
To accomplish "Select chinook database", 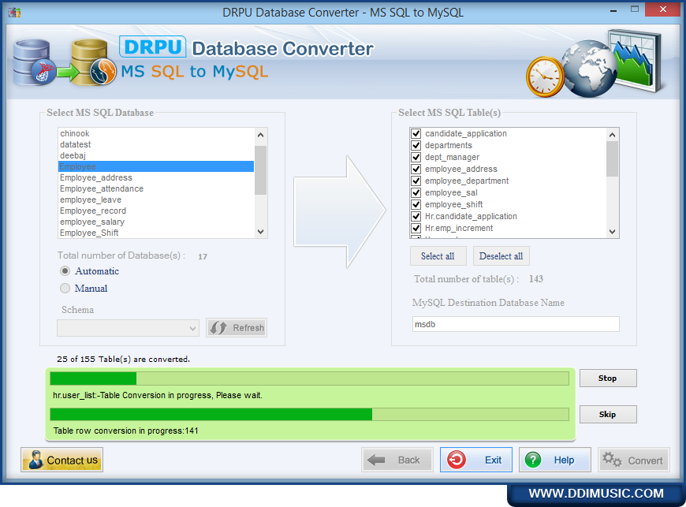I will click(x=156, y=133).
